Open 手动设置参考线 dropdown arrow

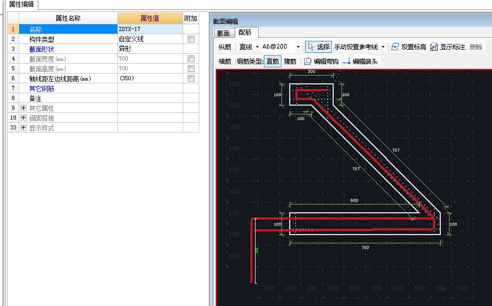tap(383, 47)
